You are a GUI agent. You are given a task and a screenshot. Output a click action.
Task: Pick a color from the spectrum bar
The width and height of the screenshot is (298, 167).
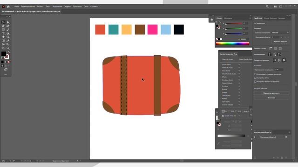pos(232,43)
